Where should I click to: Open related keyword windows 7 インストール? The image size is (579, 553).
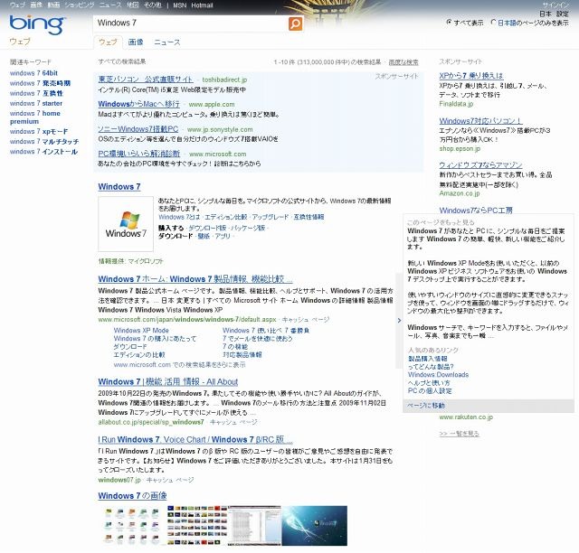[x=43, y=152]
